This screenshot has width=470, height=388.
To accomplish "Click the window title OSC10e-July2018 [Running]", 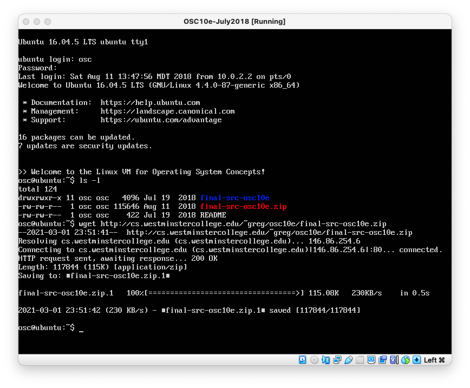I will tap(234, 22).
